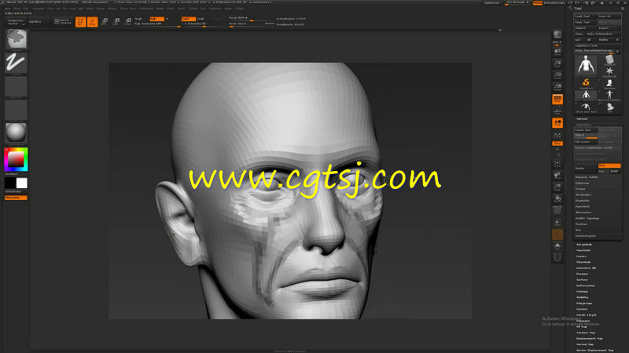Screen dimensions: 629x353
Task: Expand Modify Topology section
Action: pos(587,218)
